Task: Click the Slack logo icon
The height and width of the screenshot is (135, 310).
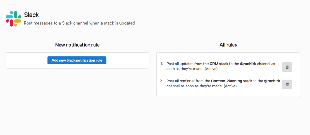Action: (14, 19)
